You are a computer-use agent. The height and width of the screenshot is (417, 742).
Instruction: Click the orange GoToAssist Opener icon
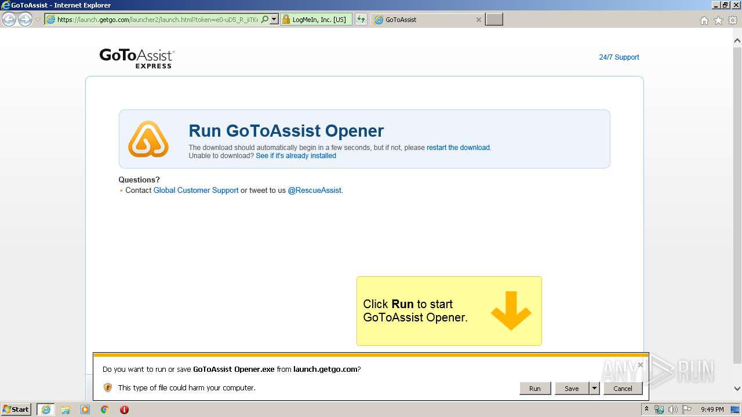[x=148, y=139]
